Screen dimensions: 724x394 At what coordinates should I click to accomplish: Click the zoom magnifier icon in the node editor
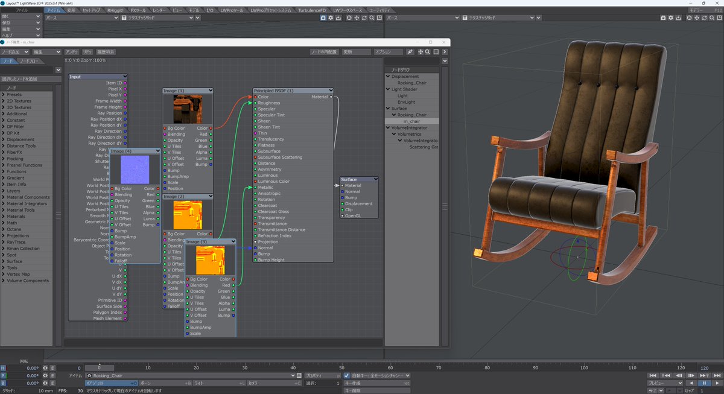pos(427,52)
